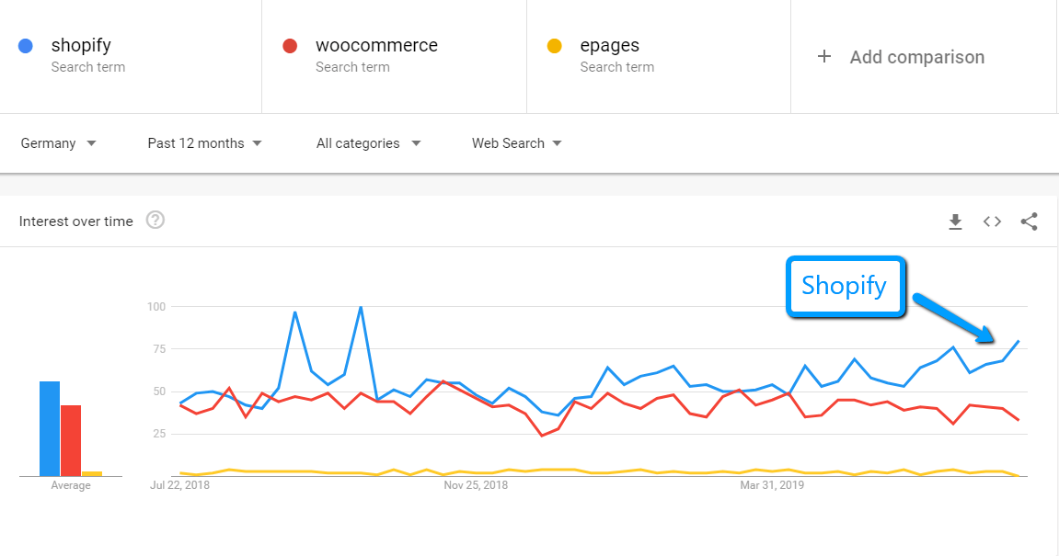Click the Nov 25, 2018 axis label
Viewport: 1059px width, 556px height.
476,484
